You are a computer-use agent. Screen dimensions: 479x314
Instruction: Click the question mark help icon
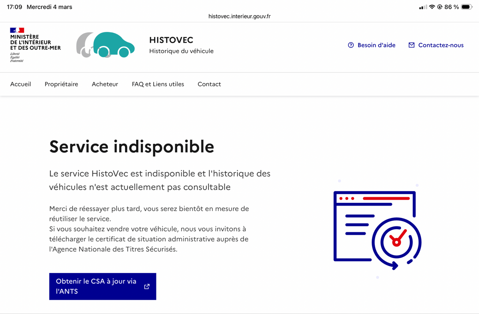pos(351,45)
